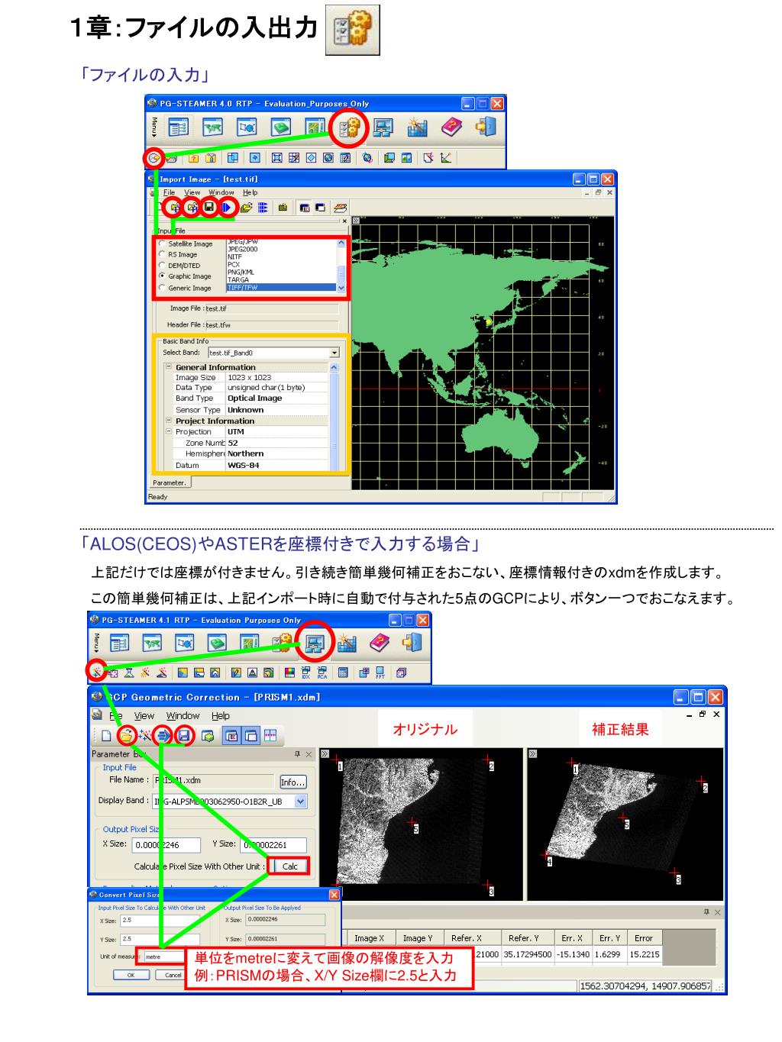Open PG-STEAMER 4.0 Menu dropdown
This screenshot has width=782, height=1042.
click(154, 127)
